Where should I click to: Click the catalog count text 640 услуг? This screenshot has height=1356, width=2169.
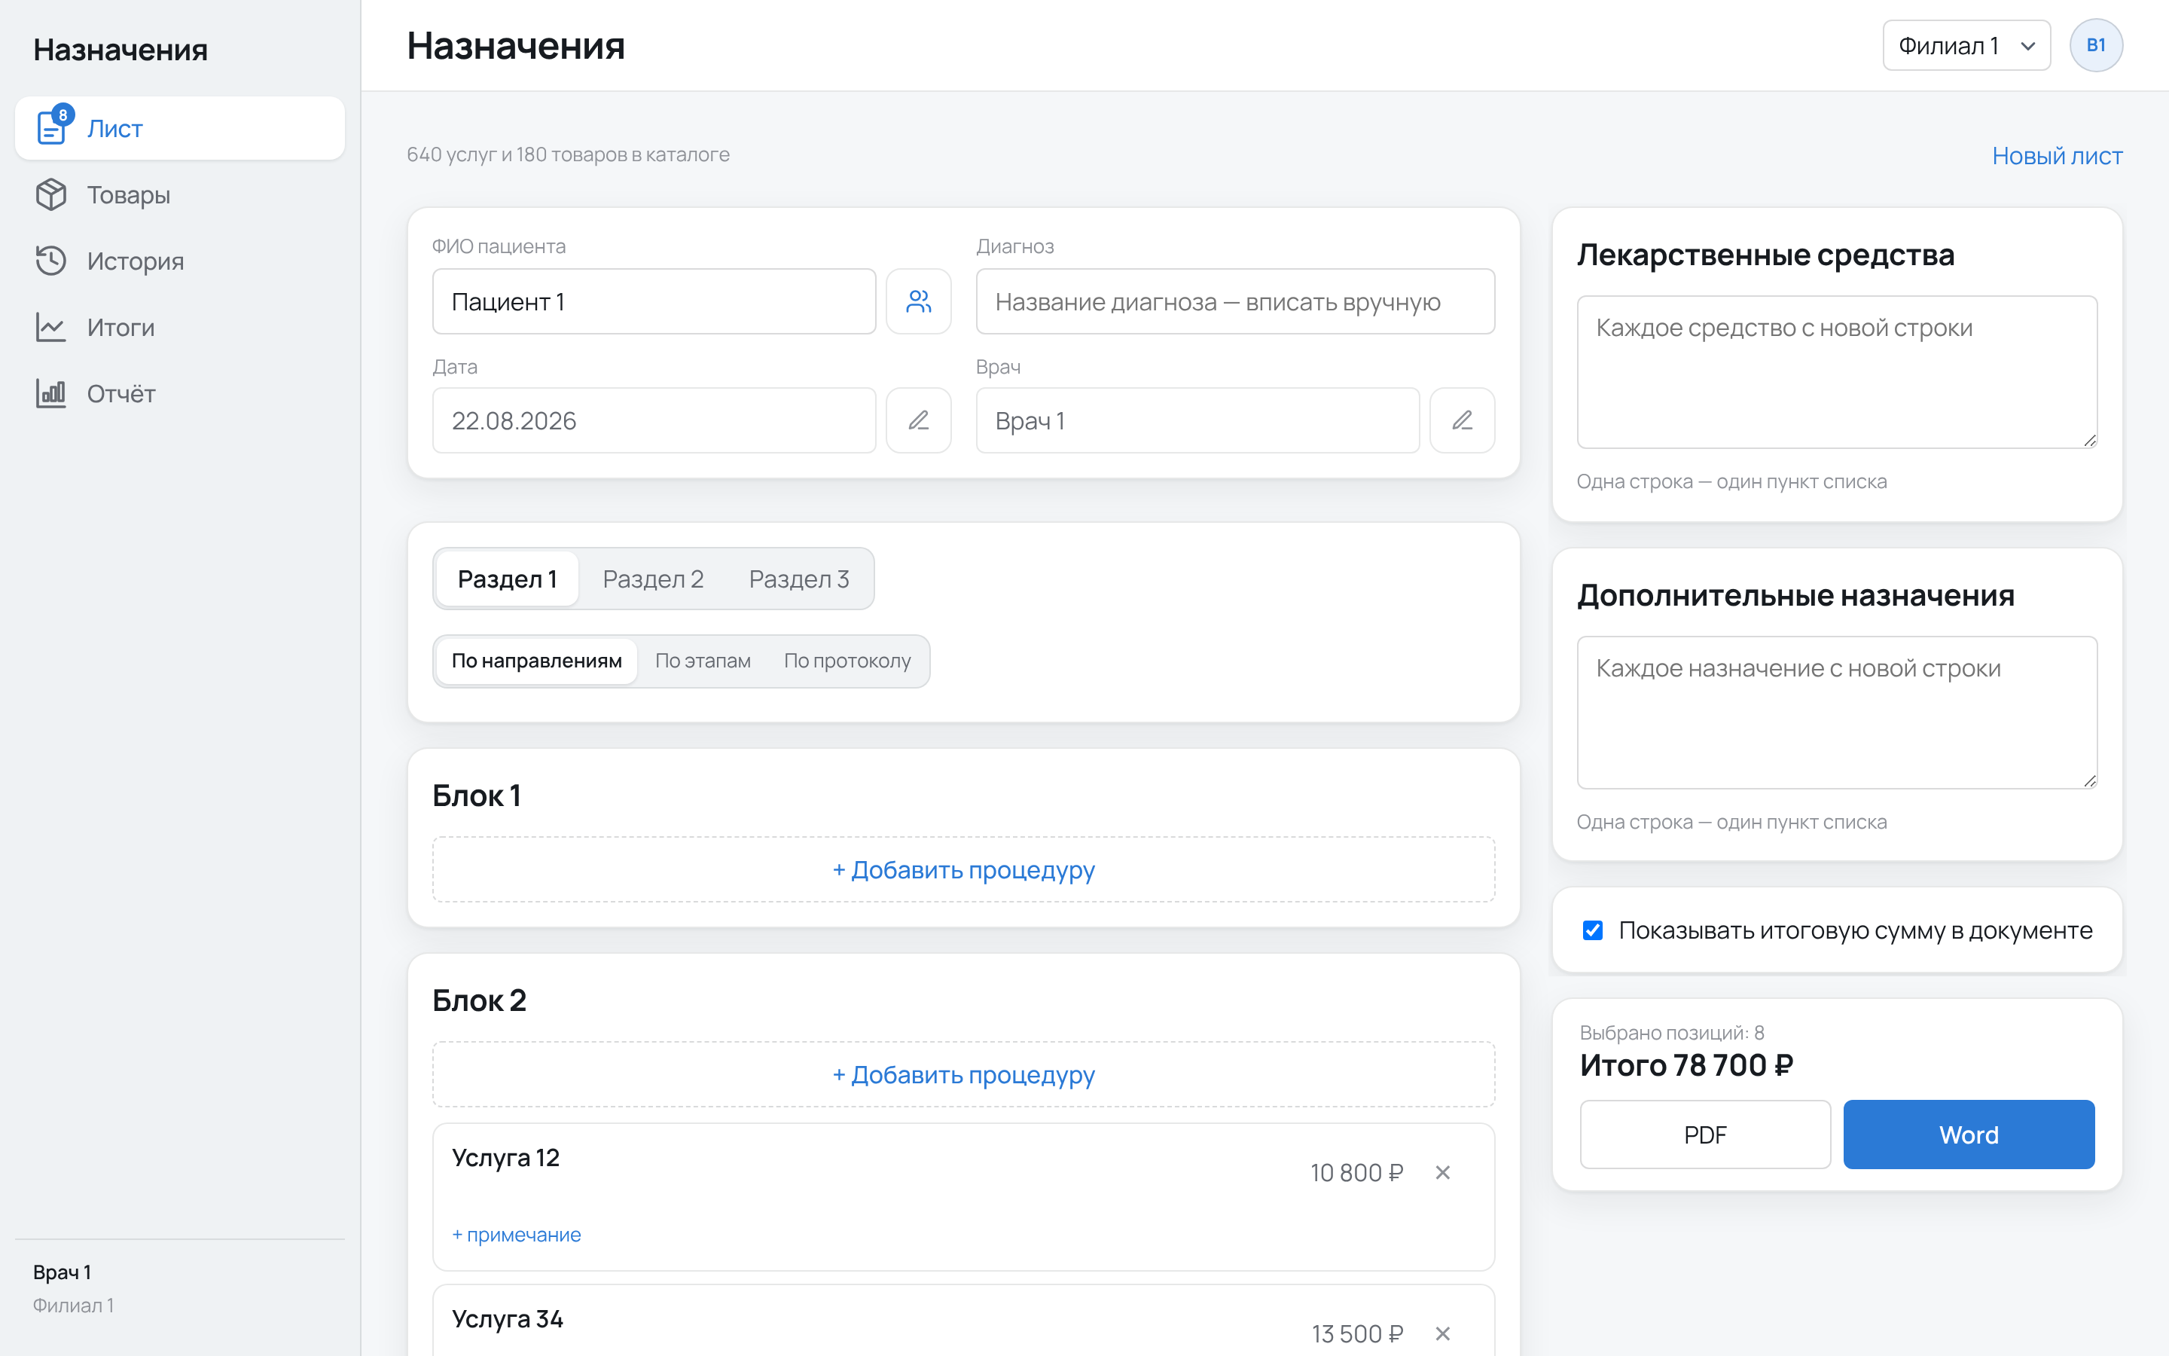567,154
